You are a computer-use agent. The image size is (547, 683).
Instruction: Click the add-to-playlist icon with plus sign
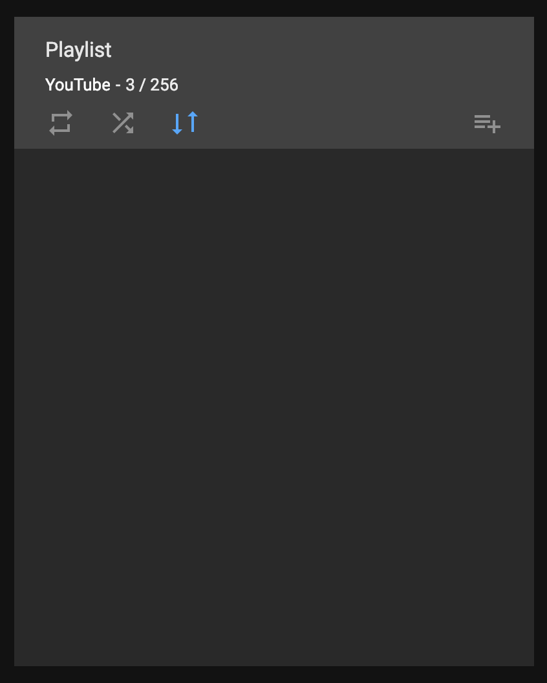(487, 123)
